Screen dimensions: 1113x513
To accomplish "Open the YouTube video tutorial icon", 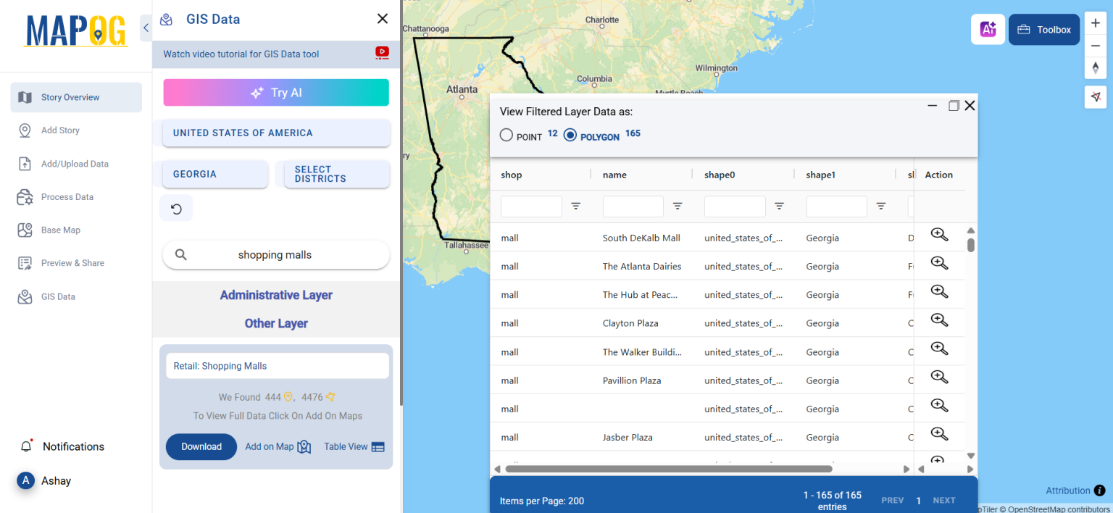I will (382, 52).
